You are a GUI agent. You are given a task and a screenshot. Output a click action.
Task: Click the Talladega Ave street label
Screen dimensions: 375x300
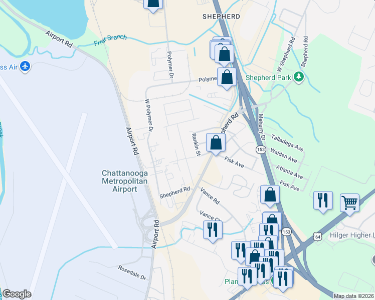(x=287, y=143)
